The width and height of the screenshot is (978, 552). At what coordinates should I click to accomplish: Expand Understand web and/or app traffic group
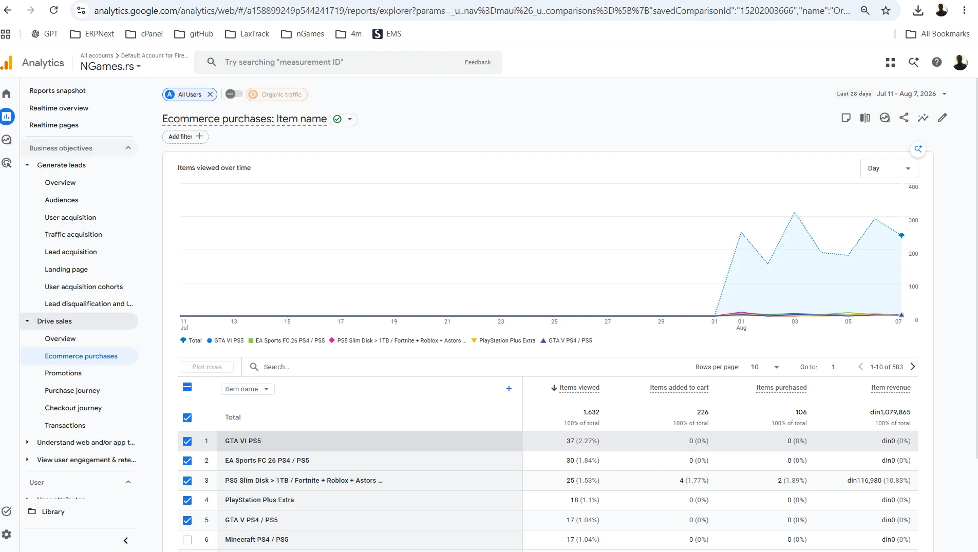click(27, 442)
